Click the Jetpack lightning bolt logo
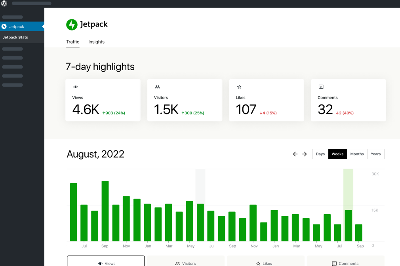400x266 pixels. [72, 25]
